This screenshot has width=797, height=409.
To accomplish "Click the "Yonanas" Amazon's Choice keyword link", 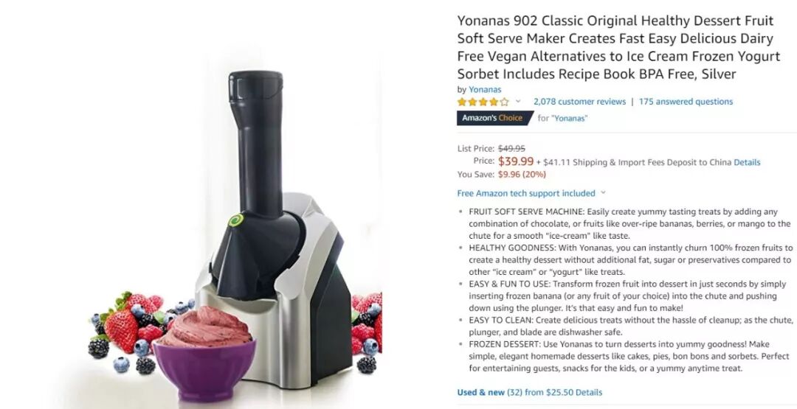I will [569, 118].
